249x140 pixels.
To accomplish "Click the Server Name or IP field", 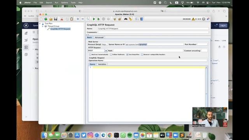I will 154,44.
